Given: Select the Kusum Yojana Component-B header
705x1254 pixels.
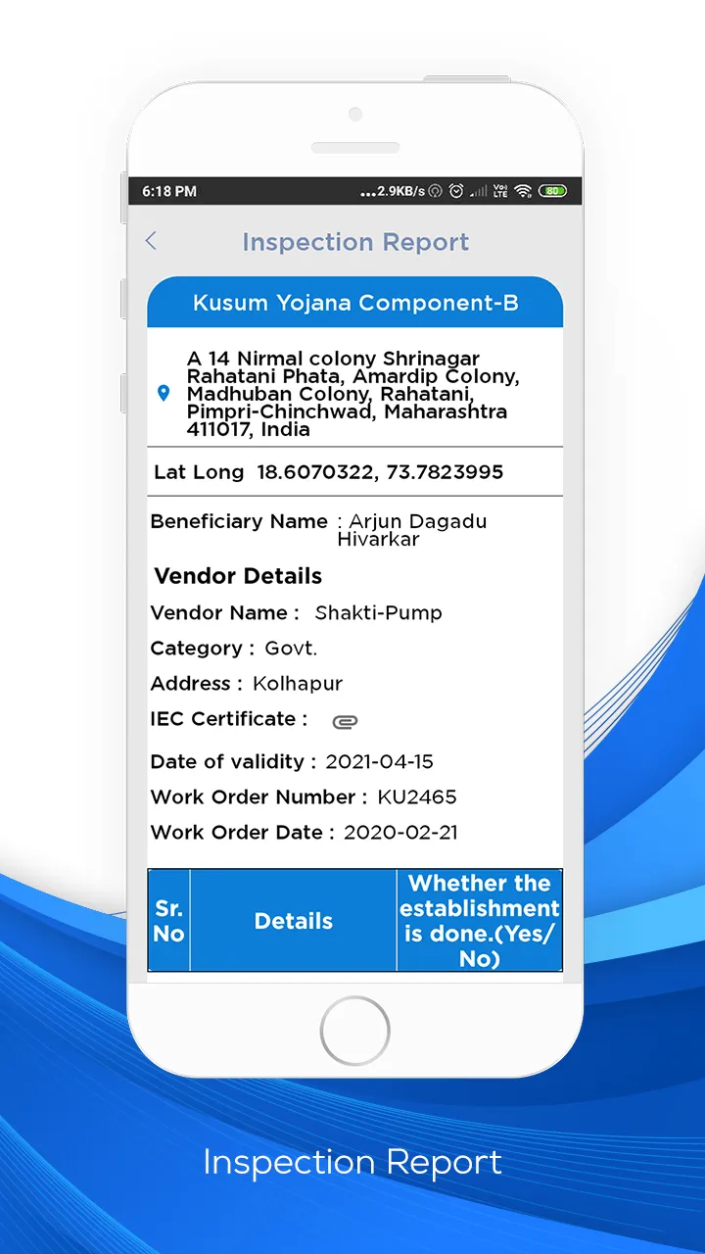Looking at the screenshot, I should tap(355, 302).
